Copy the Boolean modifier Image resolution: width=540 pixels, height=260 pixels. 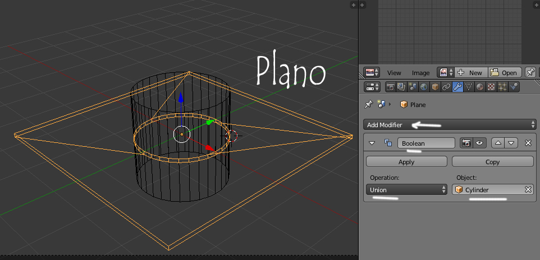coord(492,161)
